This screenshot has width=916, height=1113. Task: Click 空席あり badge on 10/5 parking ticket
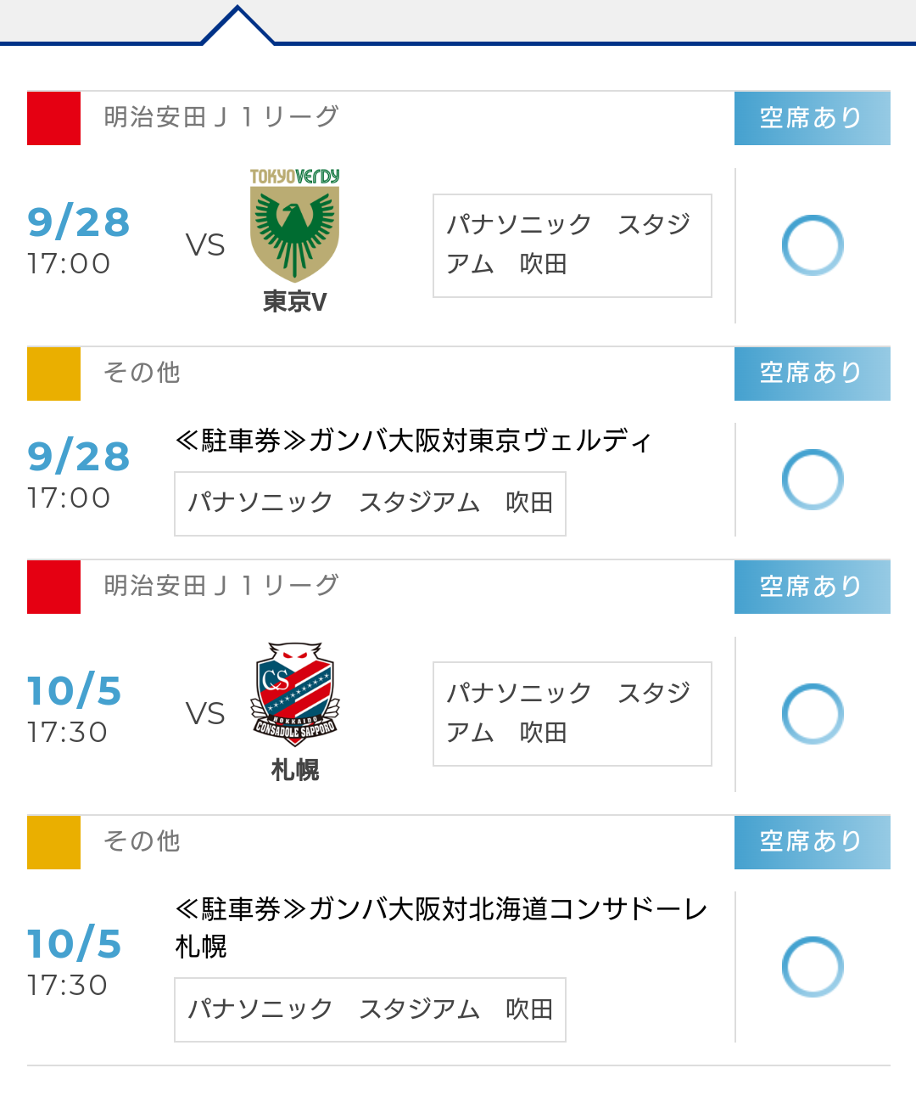point(813,842)
